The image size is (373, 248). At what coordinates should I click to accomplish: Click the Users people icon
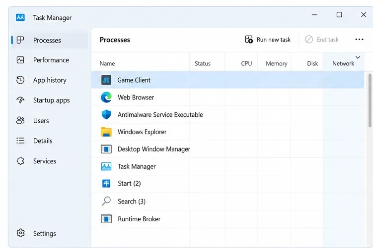20,120
